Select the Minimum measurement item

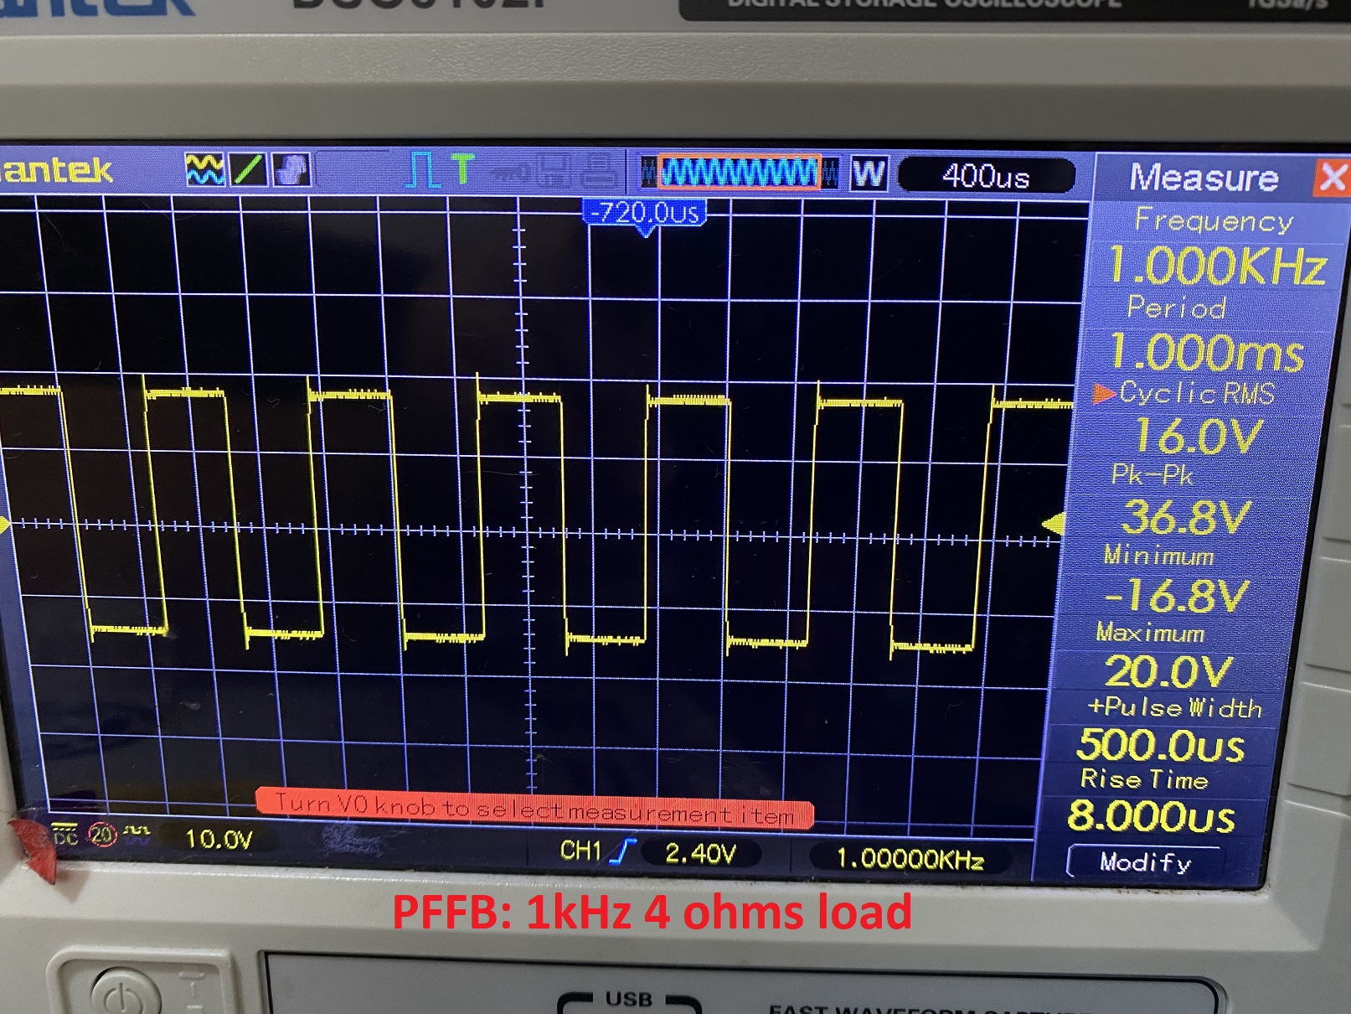click(x=1159, y=555)
